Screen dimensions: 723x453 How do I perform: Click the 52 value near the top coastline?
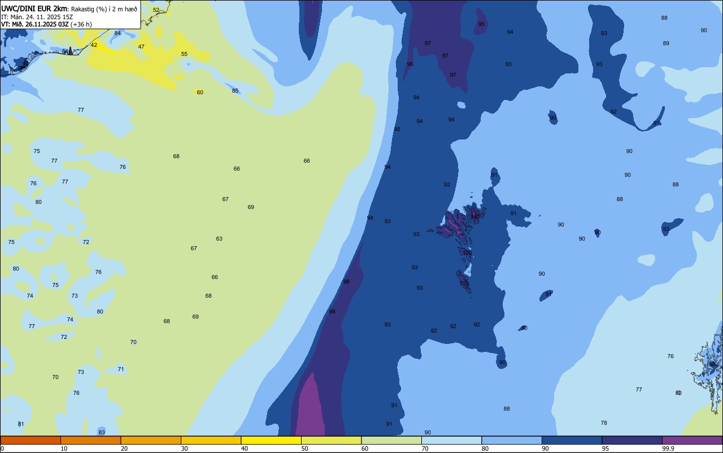(156, 10)
